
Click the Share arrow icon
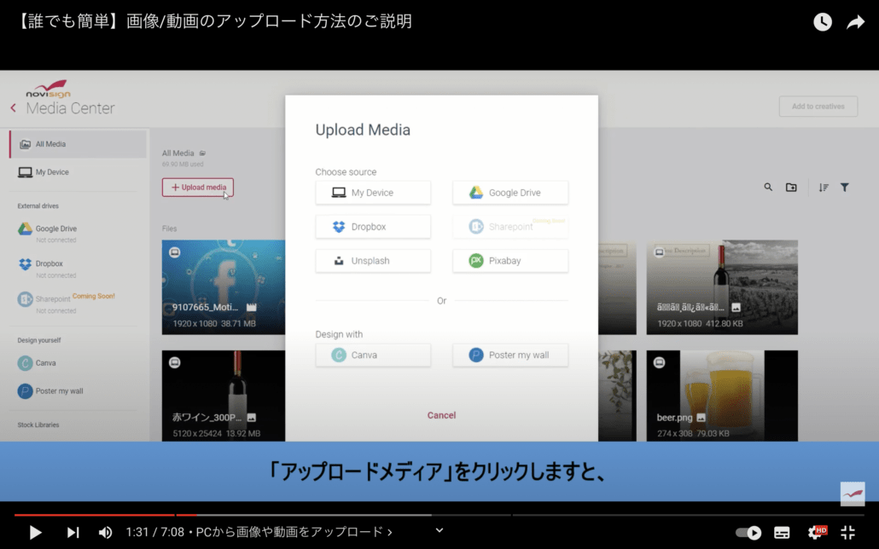coord(855,22)
